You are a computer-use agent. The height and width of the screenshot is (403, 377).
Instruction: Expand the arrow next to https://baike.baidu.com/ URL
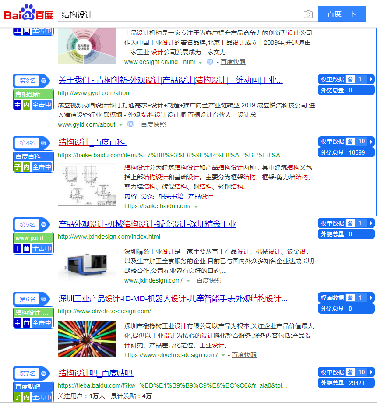(x=196, y=207)
